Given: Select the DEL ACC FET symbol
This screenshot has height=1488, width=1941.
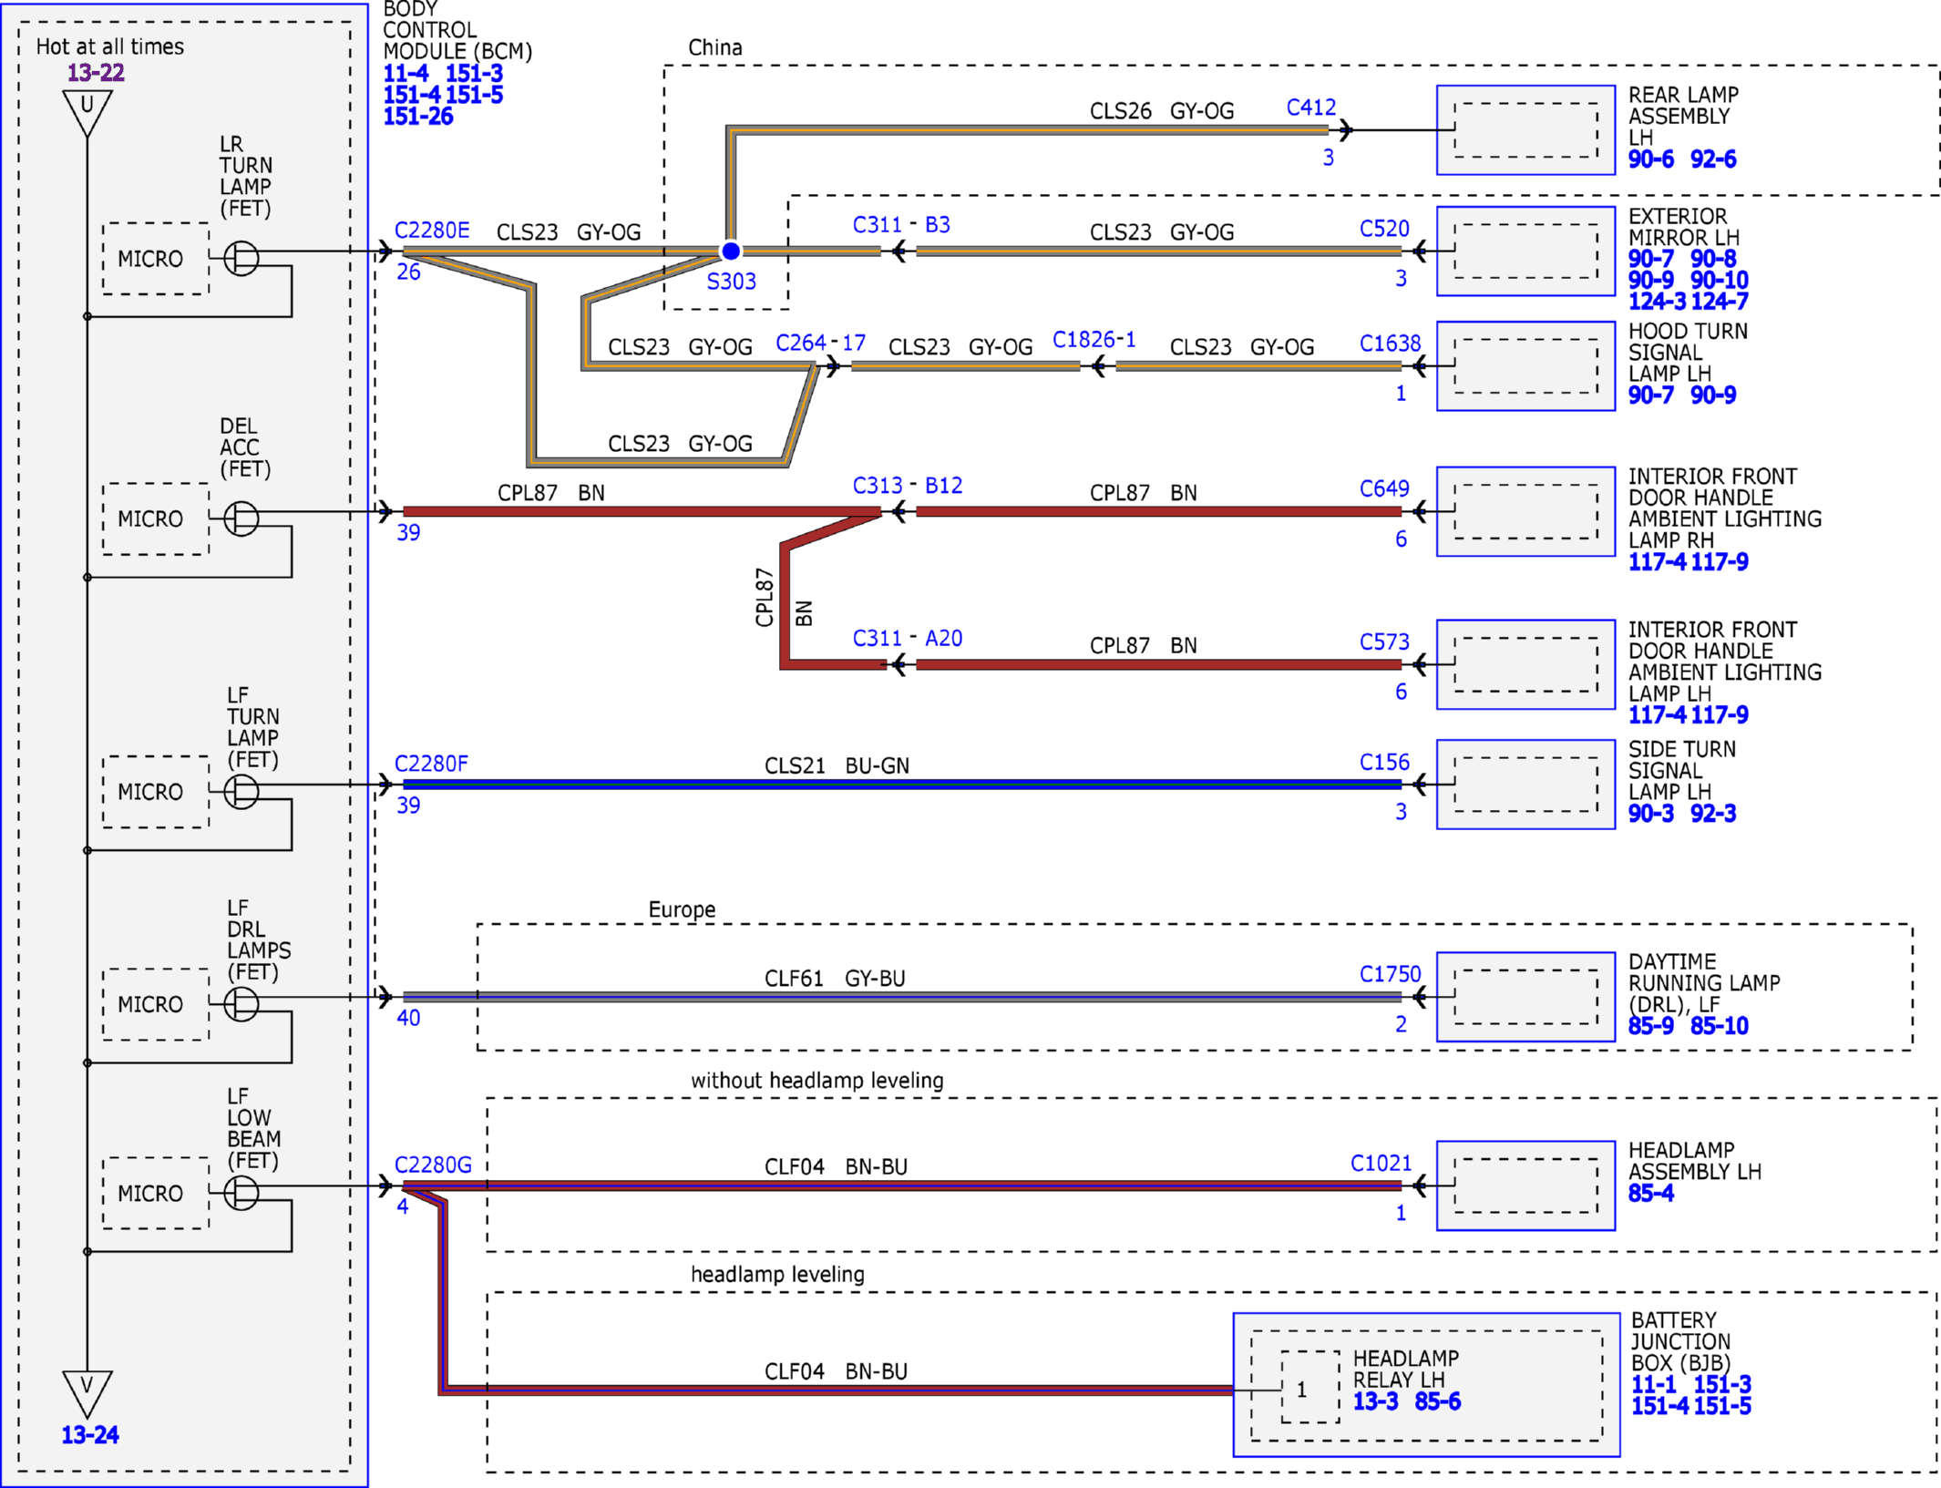Looking at the screenshot, I should point(241,518).
